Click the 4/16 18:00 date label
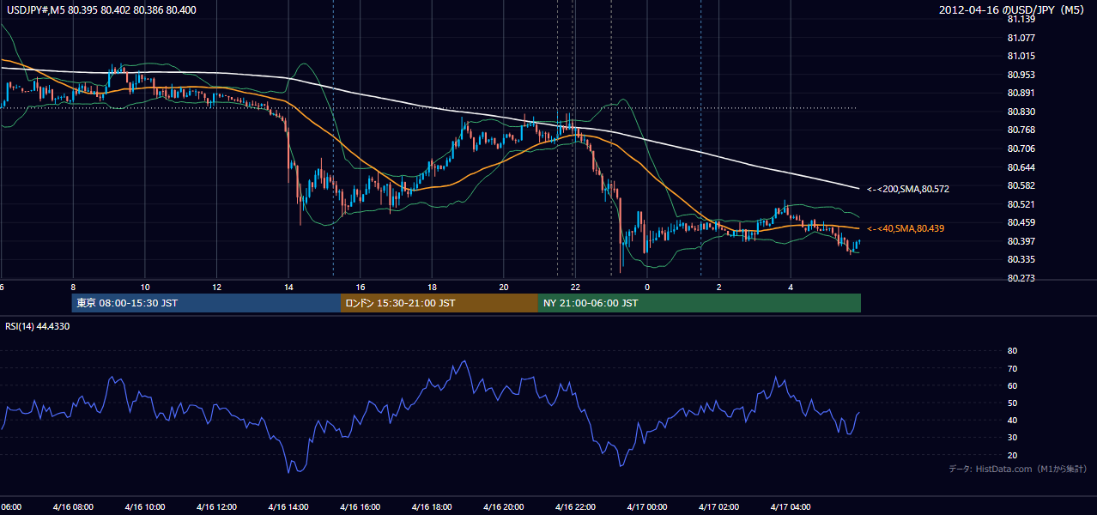This screenshot has height=515, width=1097. [432, 506]
